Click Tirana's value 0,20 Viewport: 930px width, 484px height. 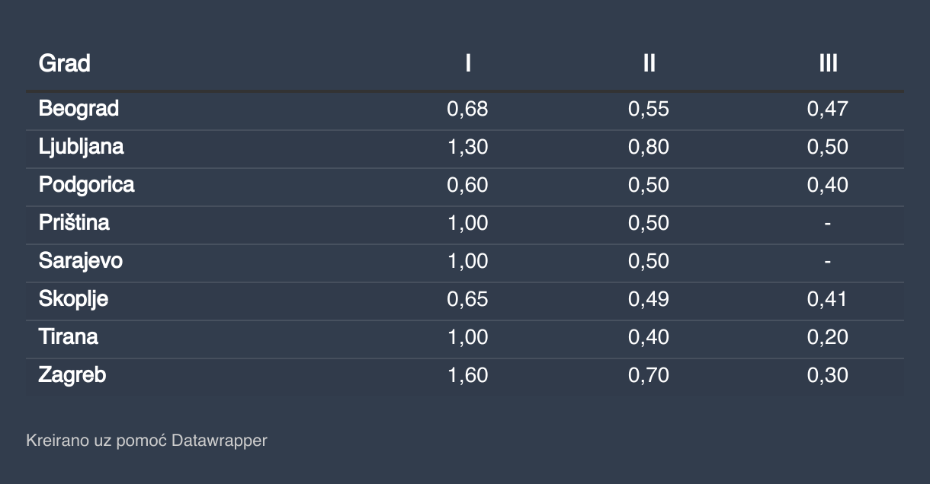coord(828,337)
